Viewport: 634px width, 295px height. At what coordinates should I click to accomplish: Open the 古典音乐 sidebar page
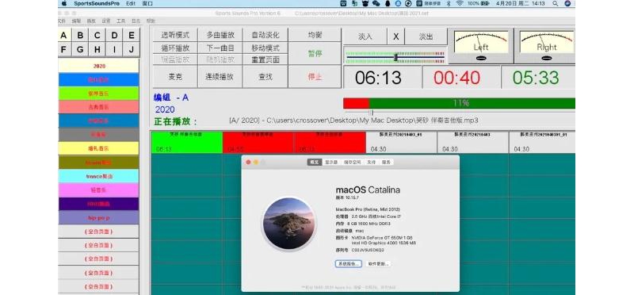[98, 107]
